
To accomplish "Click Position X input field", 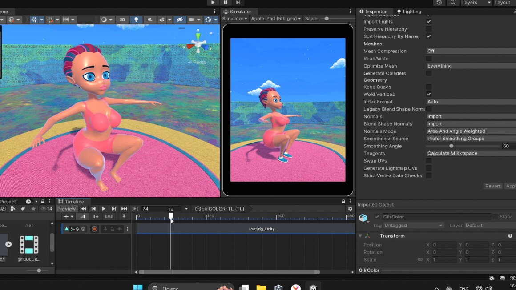I will pyautogui.click(x=444, y=245).
